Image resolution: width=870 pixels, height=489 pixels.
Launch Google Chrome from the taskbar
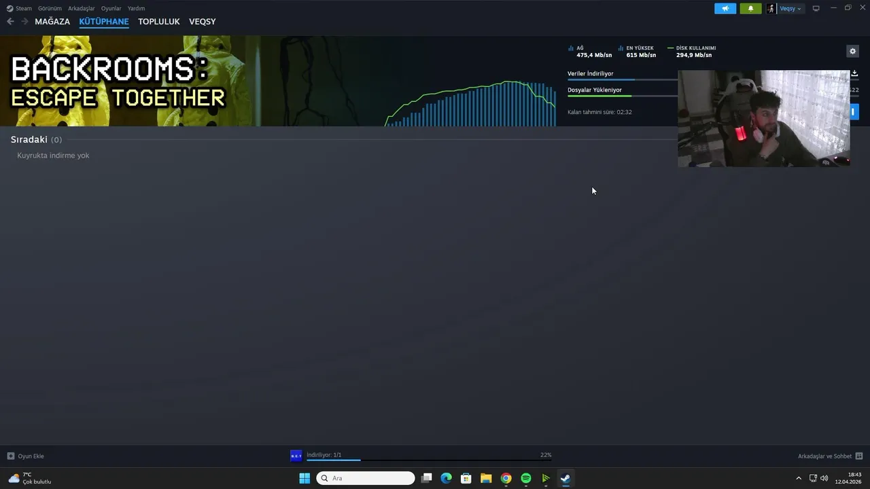[506, 478]
